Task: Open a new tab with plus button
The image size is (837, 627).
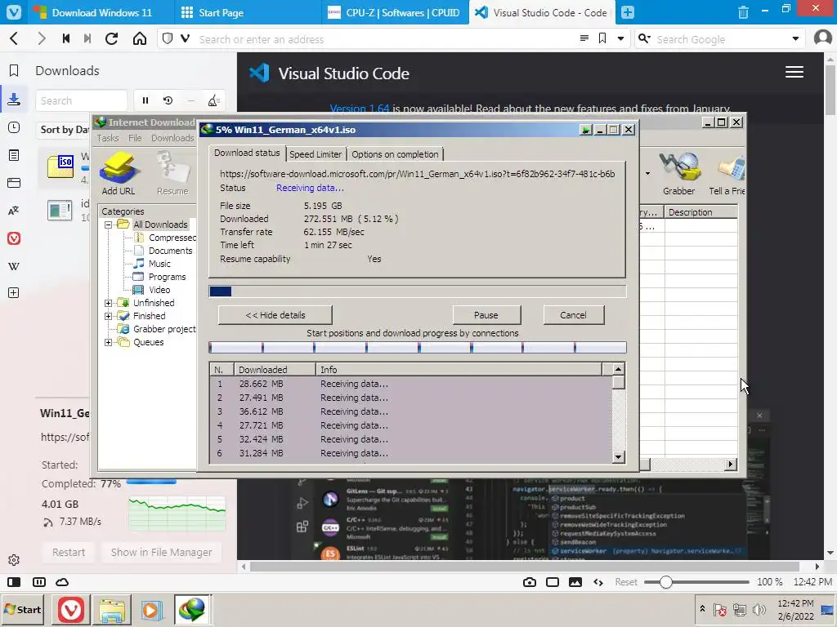Action: pyautogui.click(x=628, y=12)
